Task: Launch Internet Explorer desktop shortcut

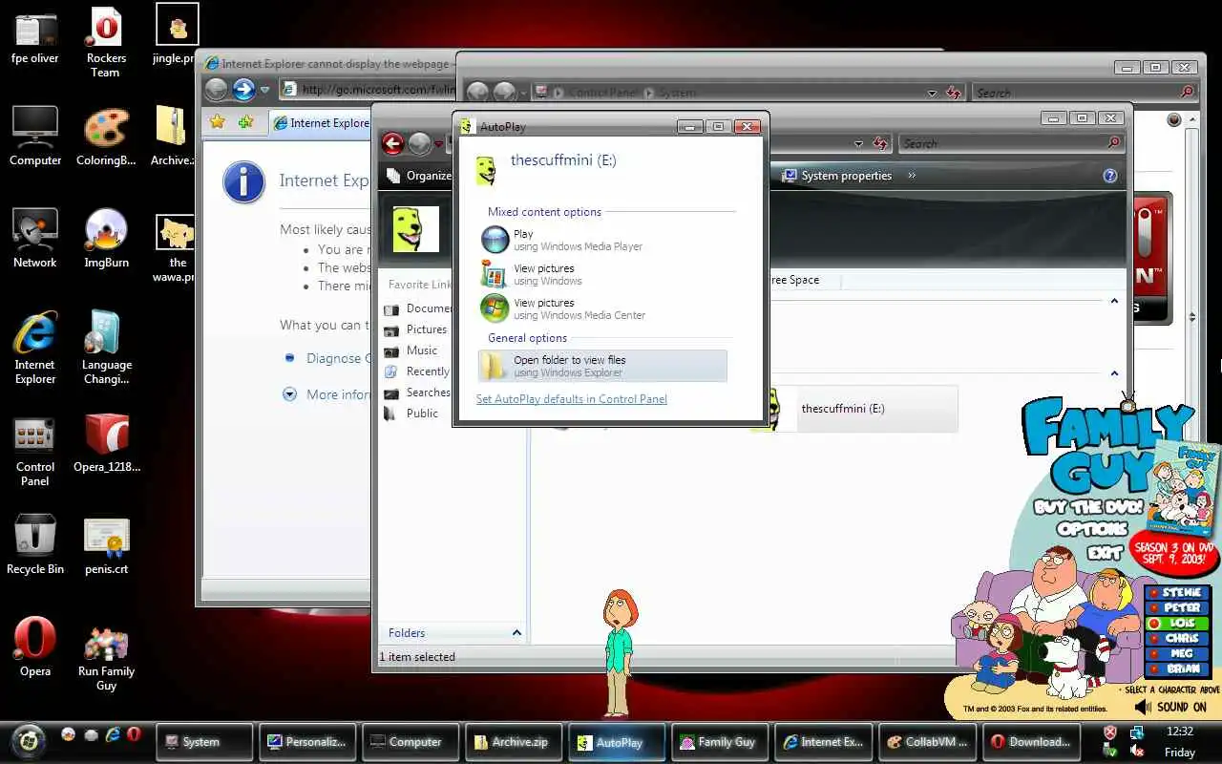Action: tap(35, 349)
